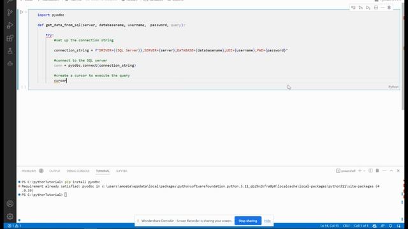The image size is (408, 229).
Task: Execute cells above from cell toolbar
Action: (x=361, y=8)
